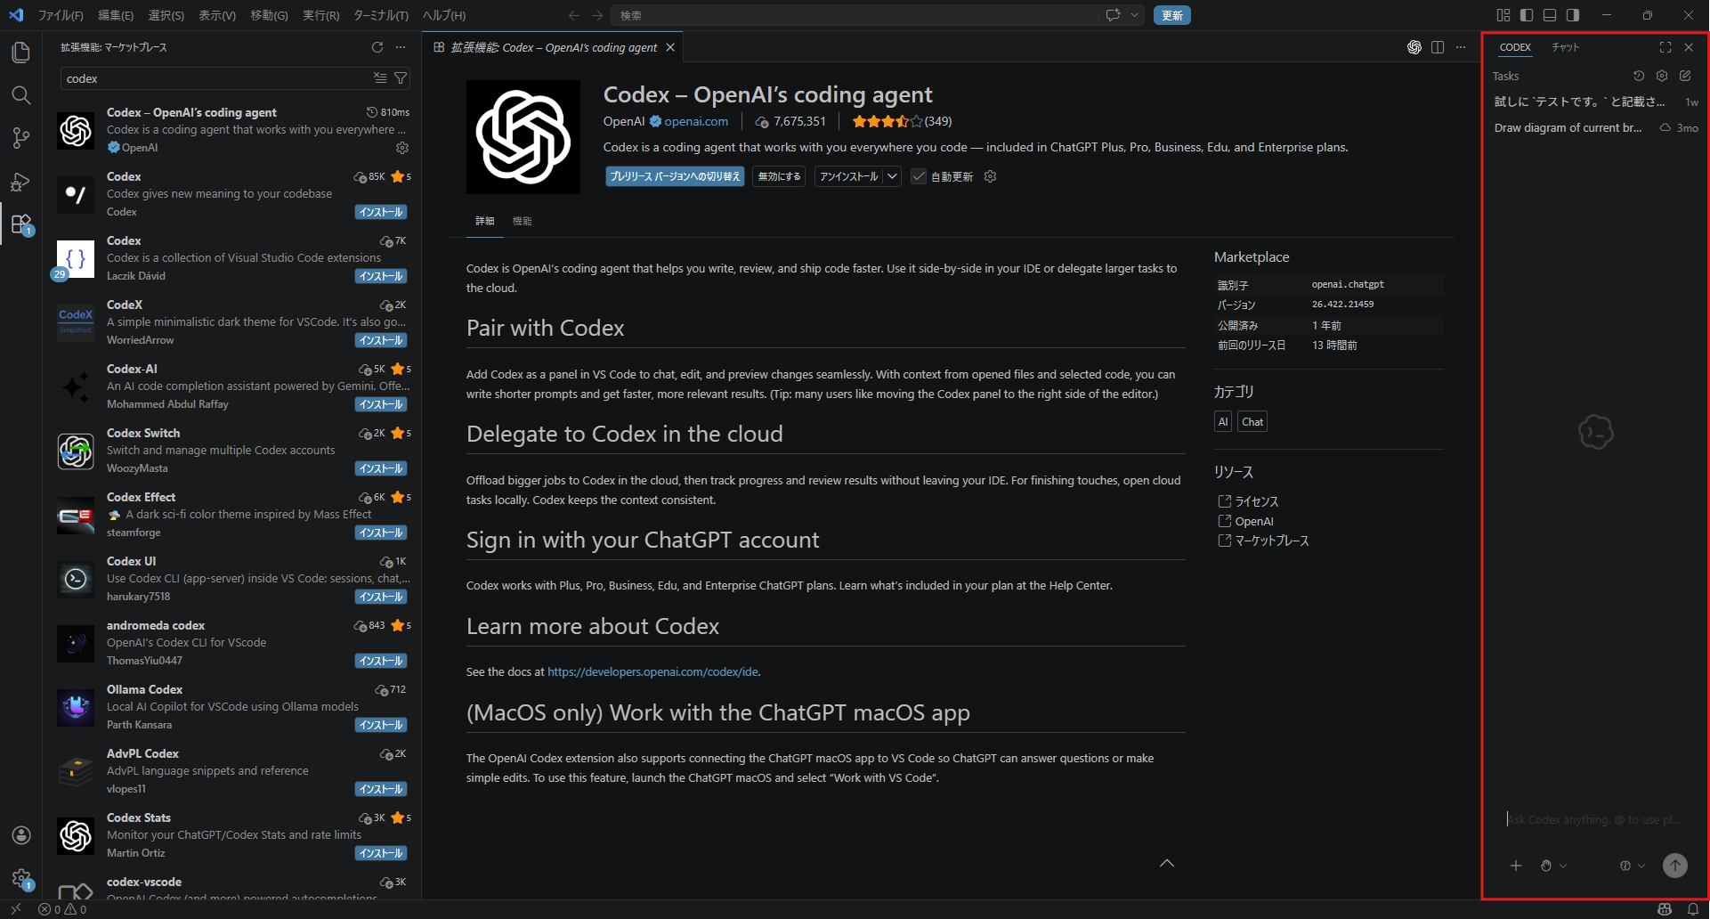Click the 無効にする button
The height and width of the screenshot is (919, 1710).
tap(779, 176)
